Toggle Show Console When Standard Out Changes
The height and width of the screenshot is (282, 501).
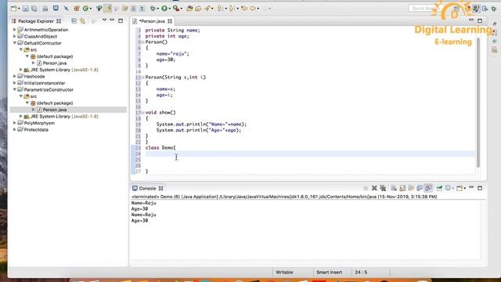(420, 188)
